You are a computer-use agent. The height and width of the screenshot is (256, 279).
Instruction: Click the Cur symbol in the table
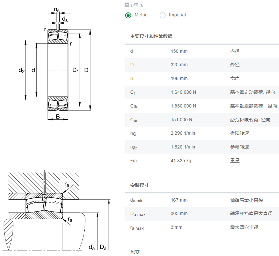(134, 120)
